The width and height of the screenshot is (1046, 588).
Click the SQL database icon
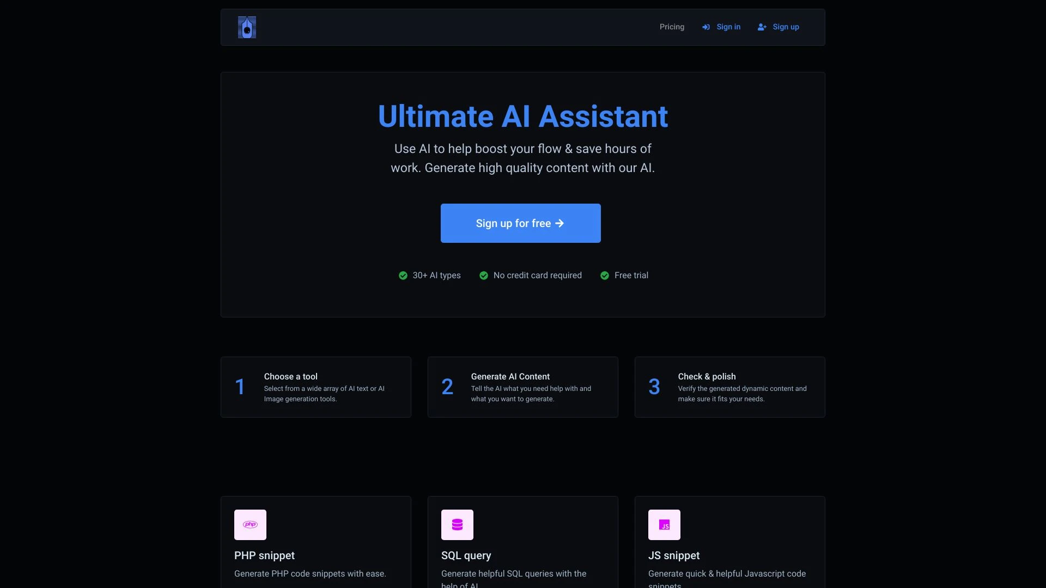[x=457, y=524]
